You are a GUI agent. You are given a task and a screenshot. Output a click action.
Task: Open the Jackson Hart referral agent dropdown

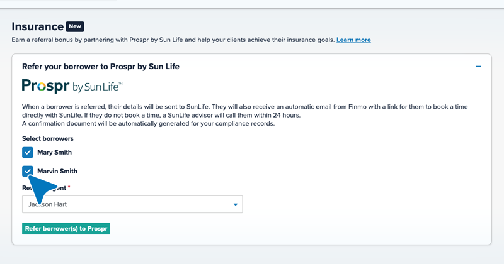(x=132, y=204)
